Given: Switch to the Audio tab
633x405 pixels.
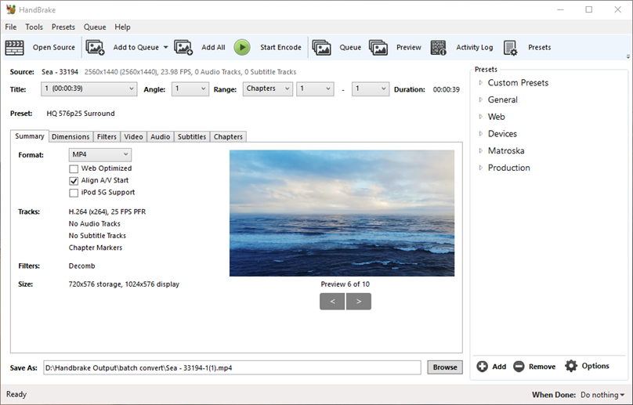Looking at the screenshot, I should pyautogui.click(x=161, y=137).
